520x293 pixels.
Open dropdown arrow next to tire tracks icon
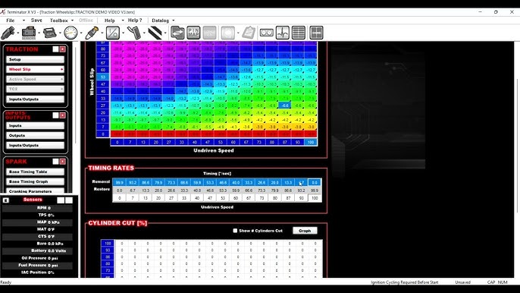coord(164,33)
